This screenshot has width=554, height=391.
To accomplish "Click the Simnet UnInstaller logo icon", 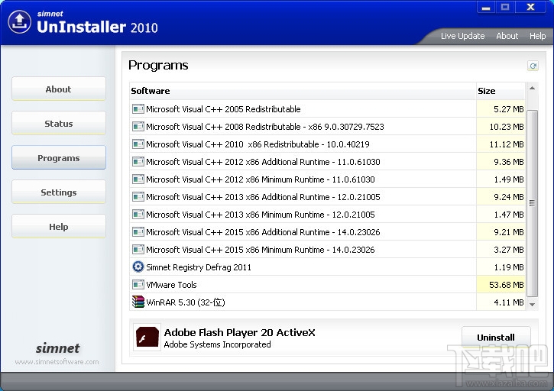I will point(19,22).
